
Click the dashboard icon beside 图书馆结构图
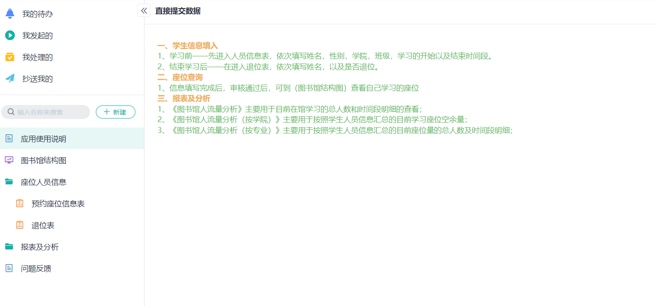(9, 160)
